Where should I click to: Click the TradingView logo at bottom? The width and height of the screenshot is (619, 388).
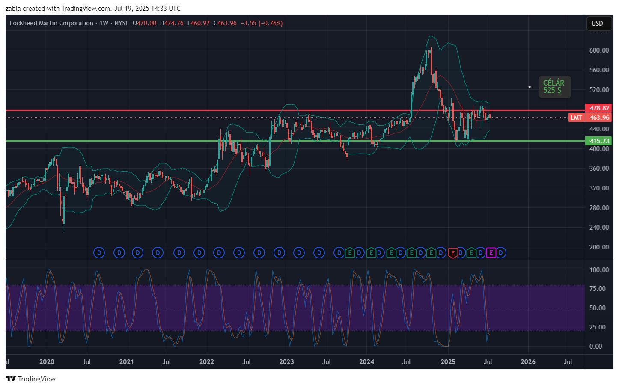click(x=30, y=379)
